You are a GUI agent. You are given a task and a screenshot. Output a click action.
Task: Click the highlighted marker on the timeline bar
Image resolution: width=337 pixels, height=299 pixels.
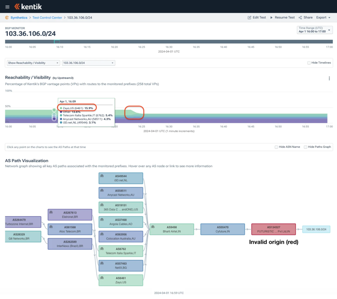(57, 42)
